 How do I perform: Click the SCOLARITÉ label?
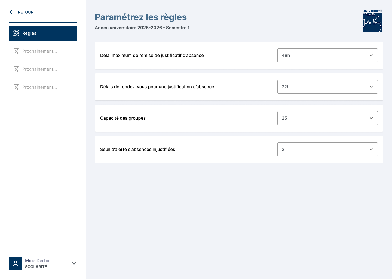[x=36, y=267]
